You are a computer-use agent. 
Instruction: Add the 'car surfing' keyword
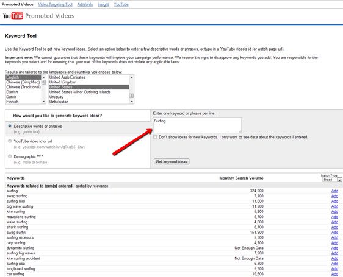(334, 274)
